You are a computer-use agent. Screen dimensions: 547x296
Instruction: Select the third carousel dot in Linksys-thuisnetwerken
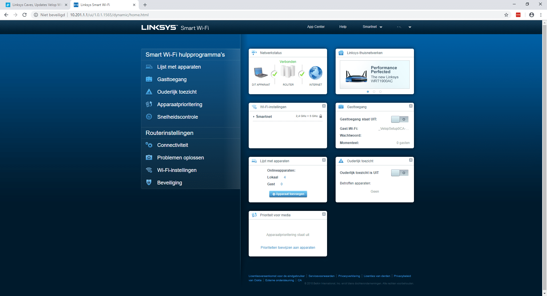click(380, 92)
